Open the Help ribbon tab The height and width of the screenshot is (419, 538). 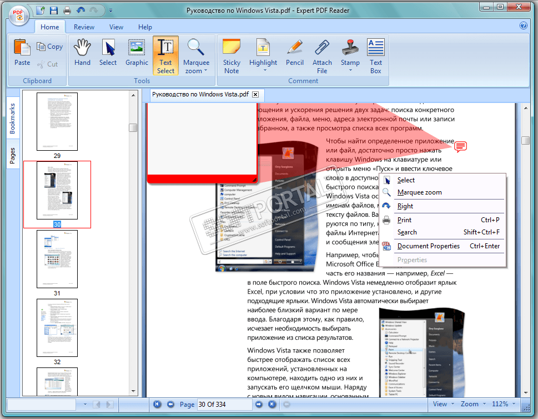pyautogui.click(x=145, y=27)
